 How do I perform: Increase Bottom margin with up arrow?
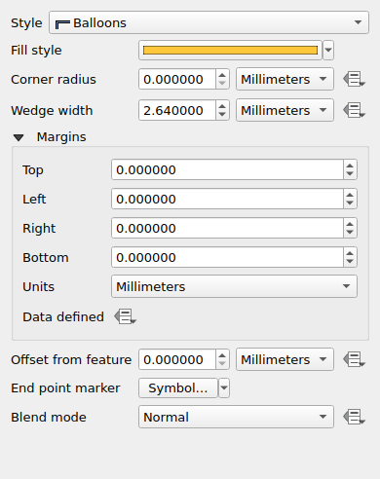coord(350,253)
